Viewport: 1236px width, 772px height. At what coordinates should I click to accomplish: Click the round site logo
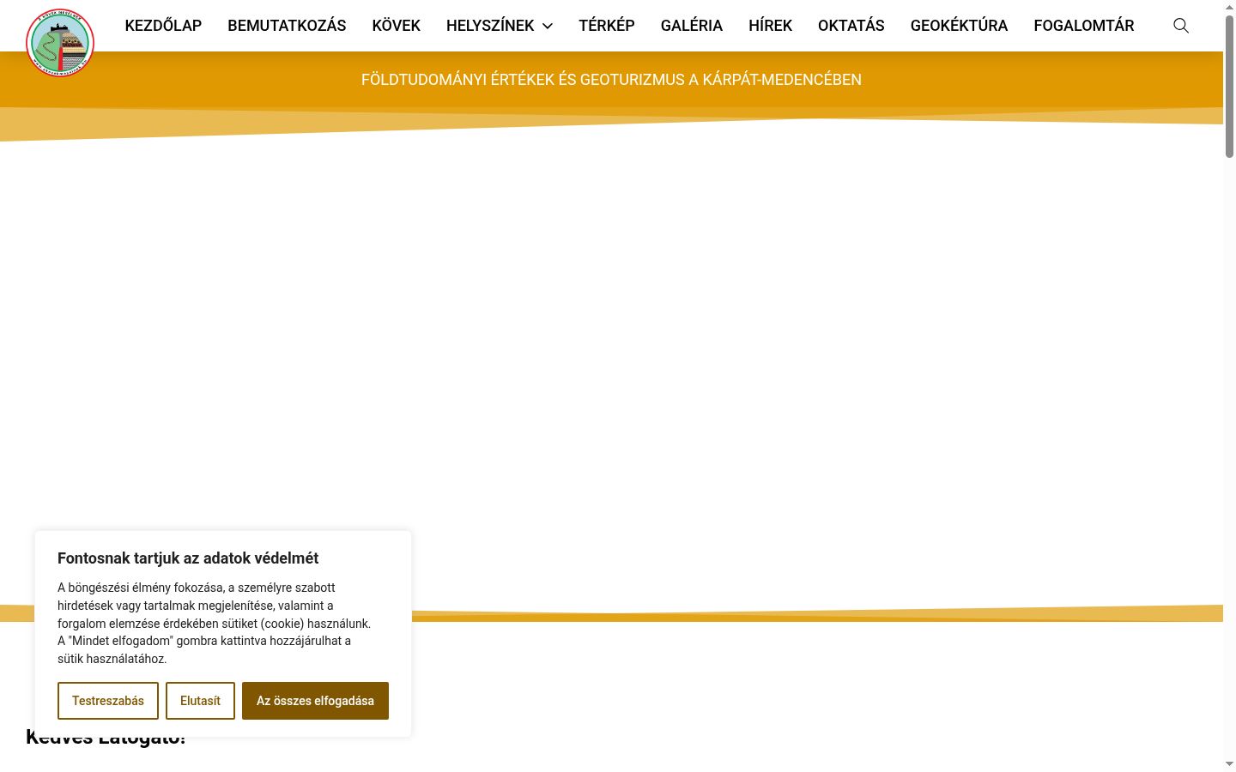60,43
